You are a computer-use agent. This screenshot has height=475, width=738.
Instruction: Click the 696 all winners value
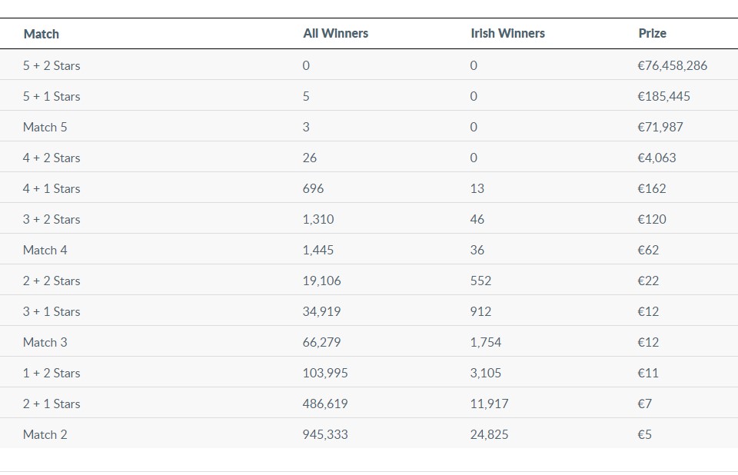coord(314,189)
